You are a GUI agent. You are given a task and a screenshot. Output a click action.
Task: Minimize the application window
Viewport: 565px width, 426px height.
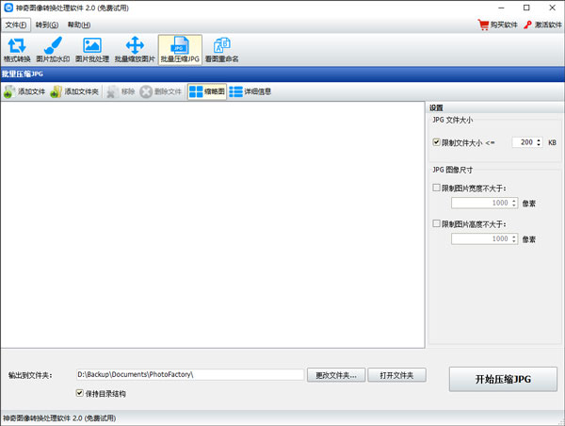point(501,8)
